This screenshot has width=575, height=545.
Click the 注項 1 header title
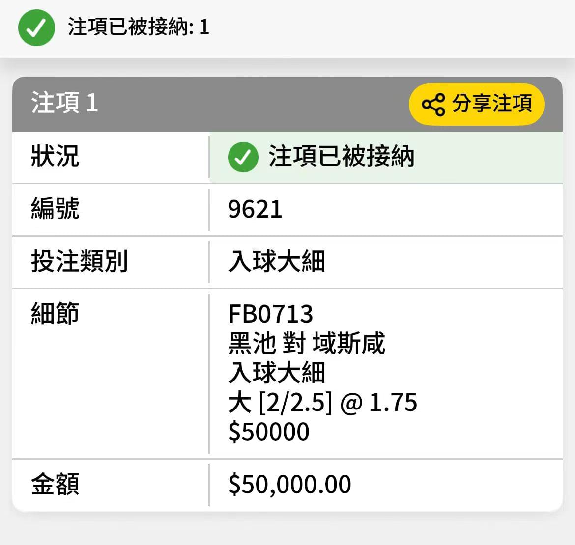click(64, 103)
